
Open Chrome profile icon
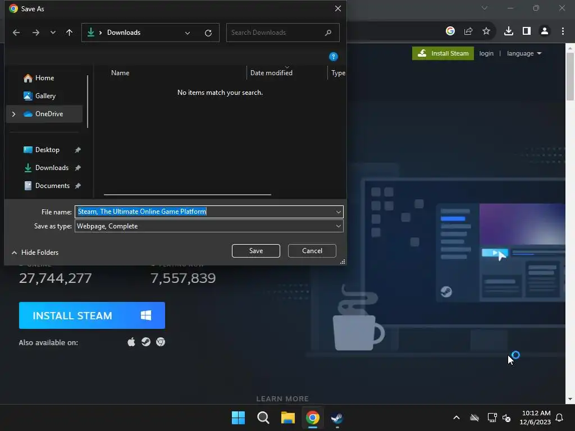(x=545, y=31)
